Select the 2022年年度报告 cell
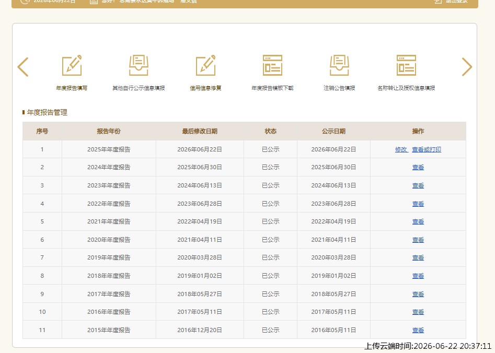The width and height of the screenshot is (495, 353). [109, 204]
